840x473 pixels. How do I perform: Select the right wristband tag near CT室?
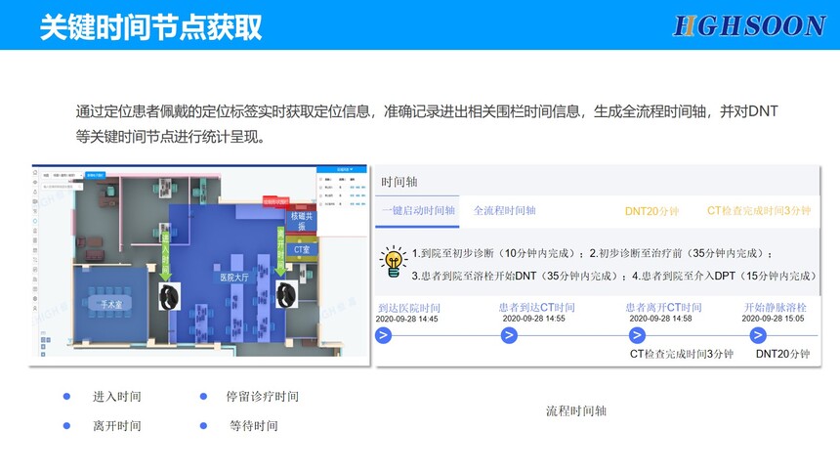pyautogui.click(x=287, y=292)
